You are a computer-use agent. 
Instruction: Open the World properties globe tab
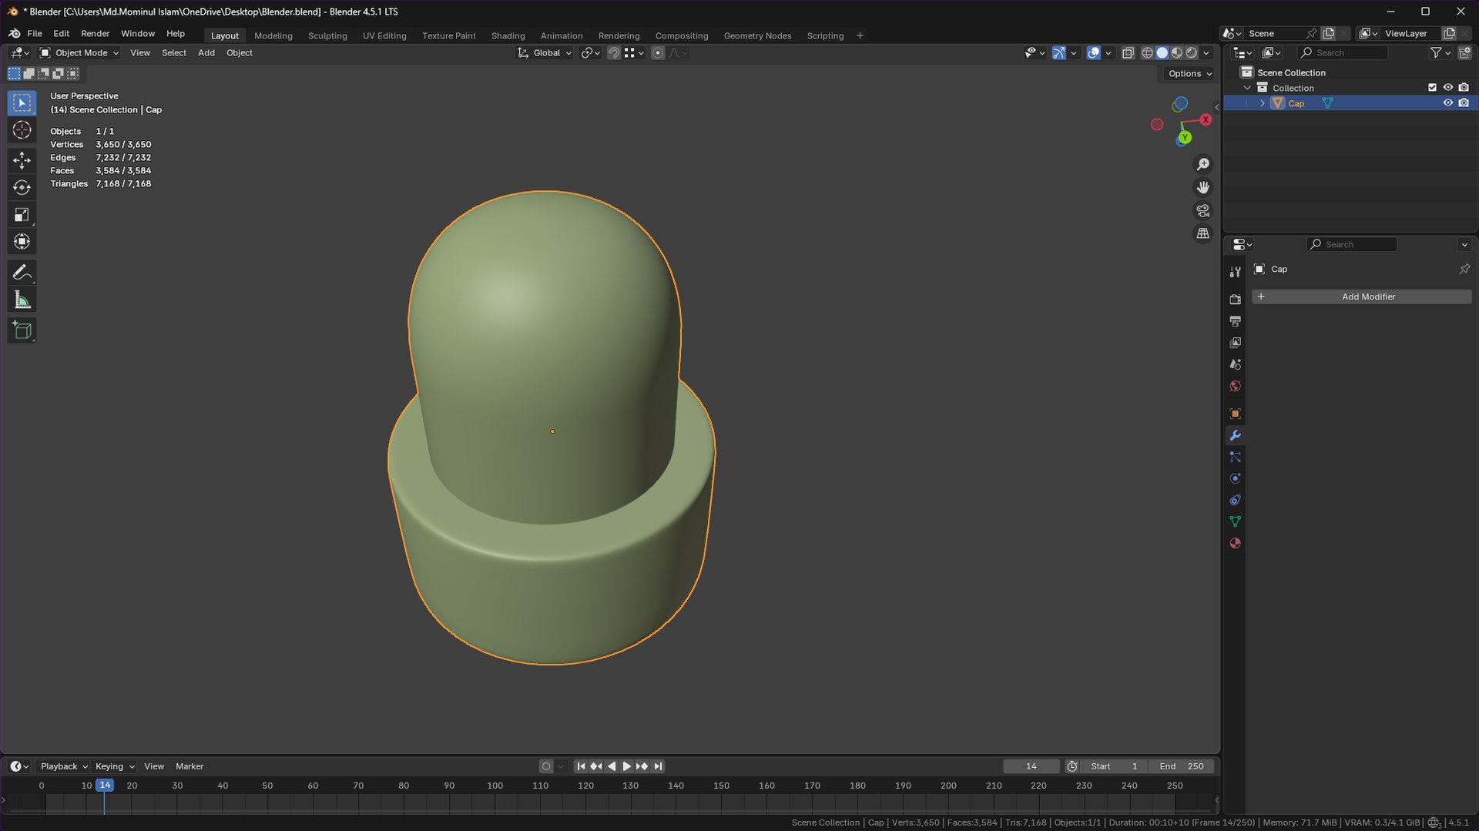[1235, 386]
